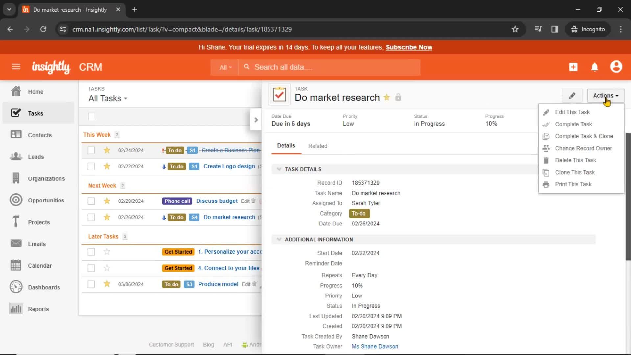Image resolution: width=631 pixels, height=355 pixels.
Task: Toggle checkbox for Create a Business Plan task
Action: click(91, 150)
